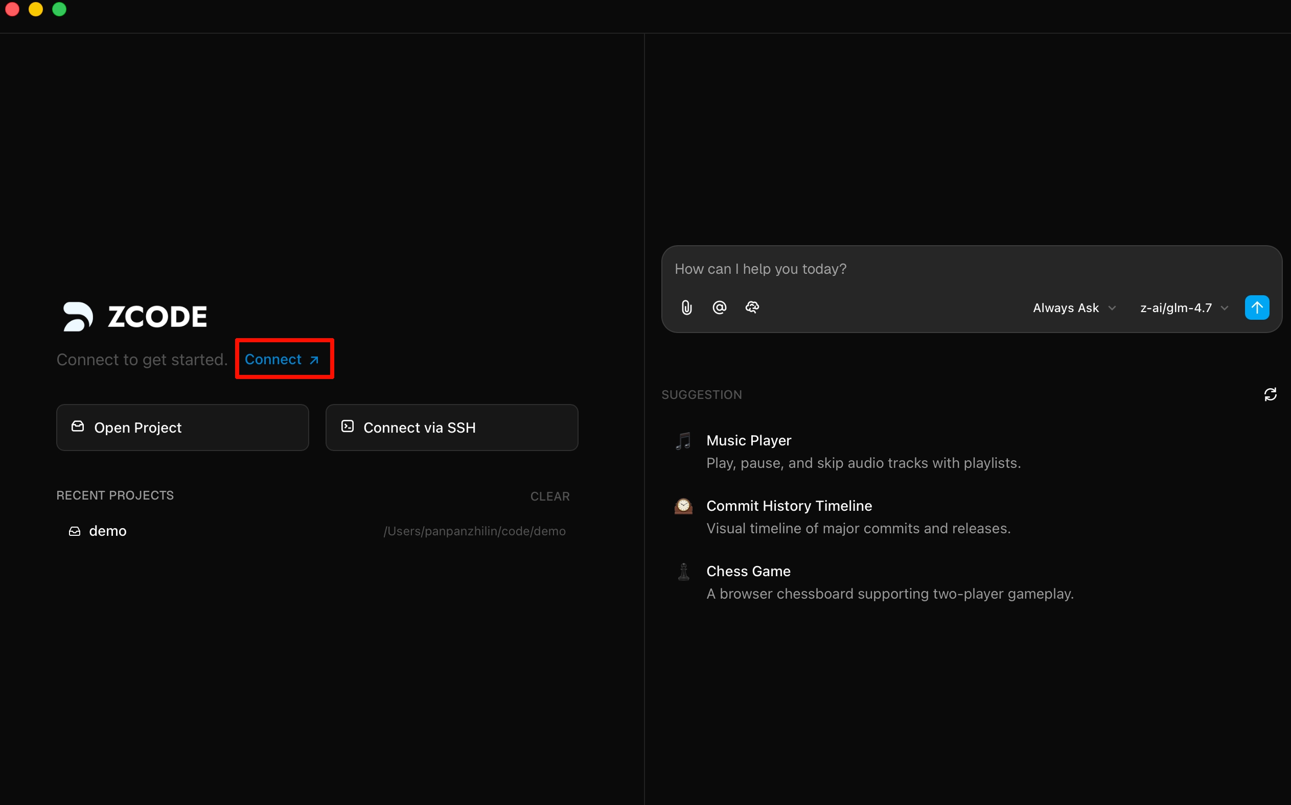
Task: Clear the recent projects list
Action: click(x=549, y=496)
